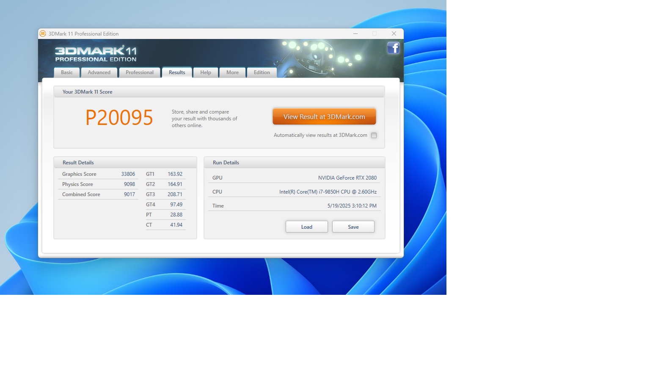Screen dimensions: 650x366
Task: Open the Facebook icon in header
Action: coord(394,48)
